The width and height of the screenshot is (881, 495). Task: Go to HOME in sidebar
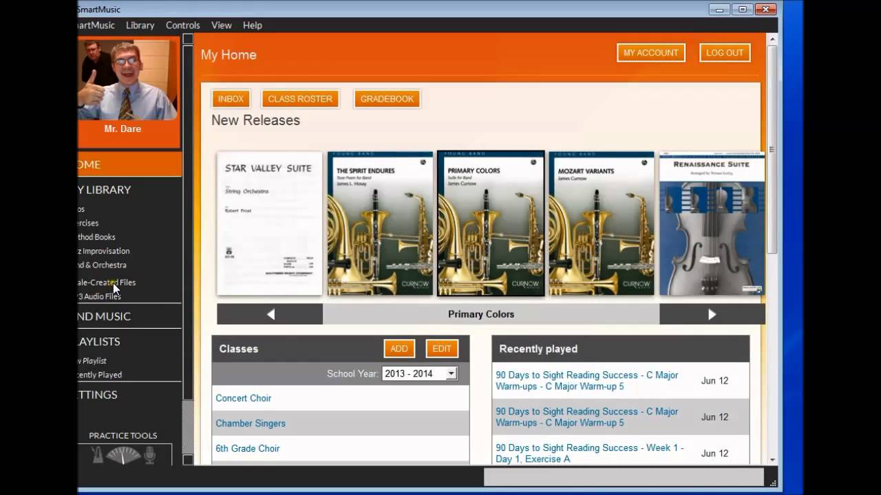pos(129,164)
